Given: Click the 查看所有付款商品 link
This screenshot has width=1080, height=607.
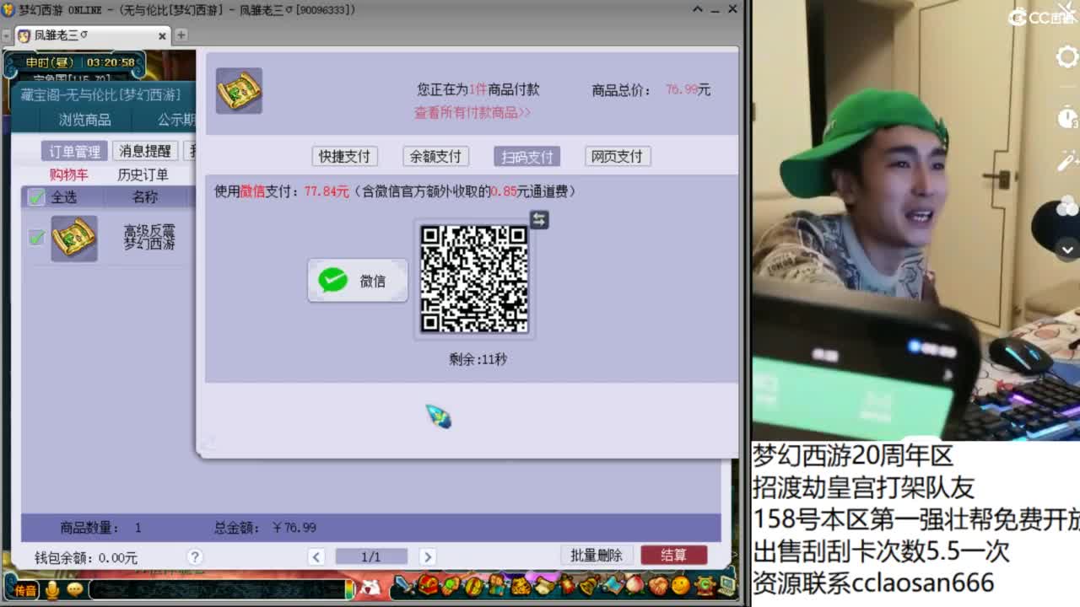Looking at the screenshot, I should (x=472, y=112).
